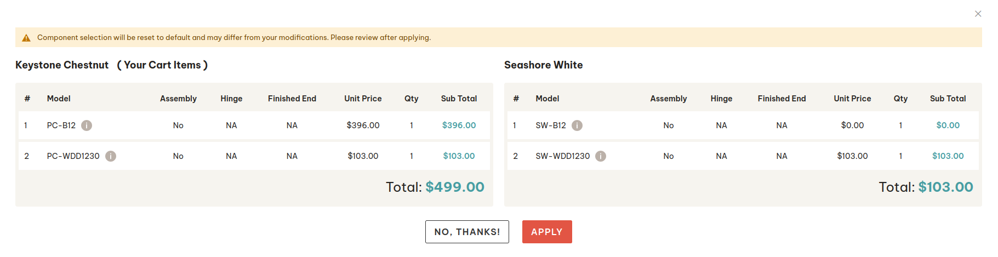The width and height of the screenshot is (998, 257).
Task: Open info icon beside SW-WDD1230
Action: pos(601,156)
